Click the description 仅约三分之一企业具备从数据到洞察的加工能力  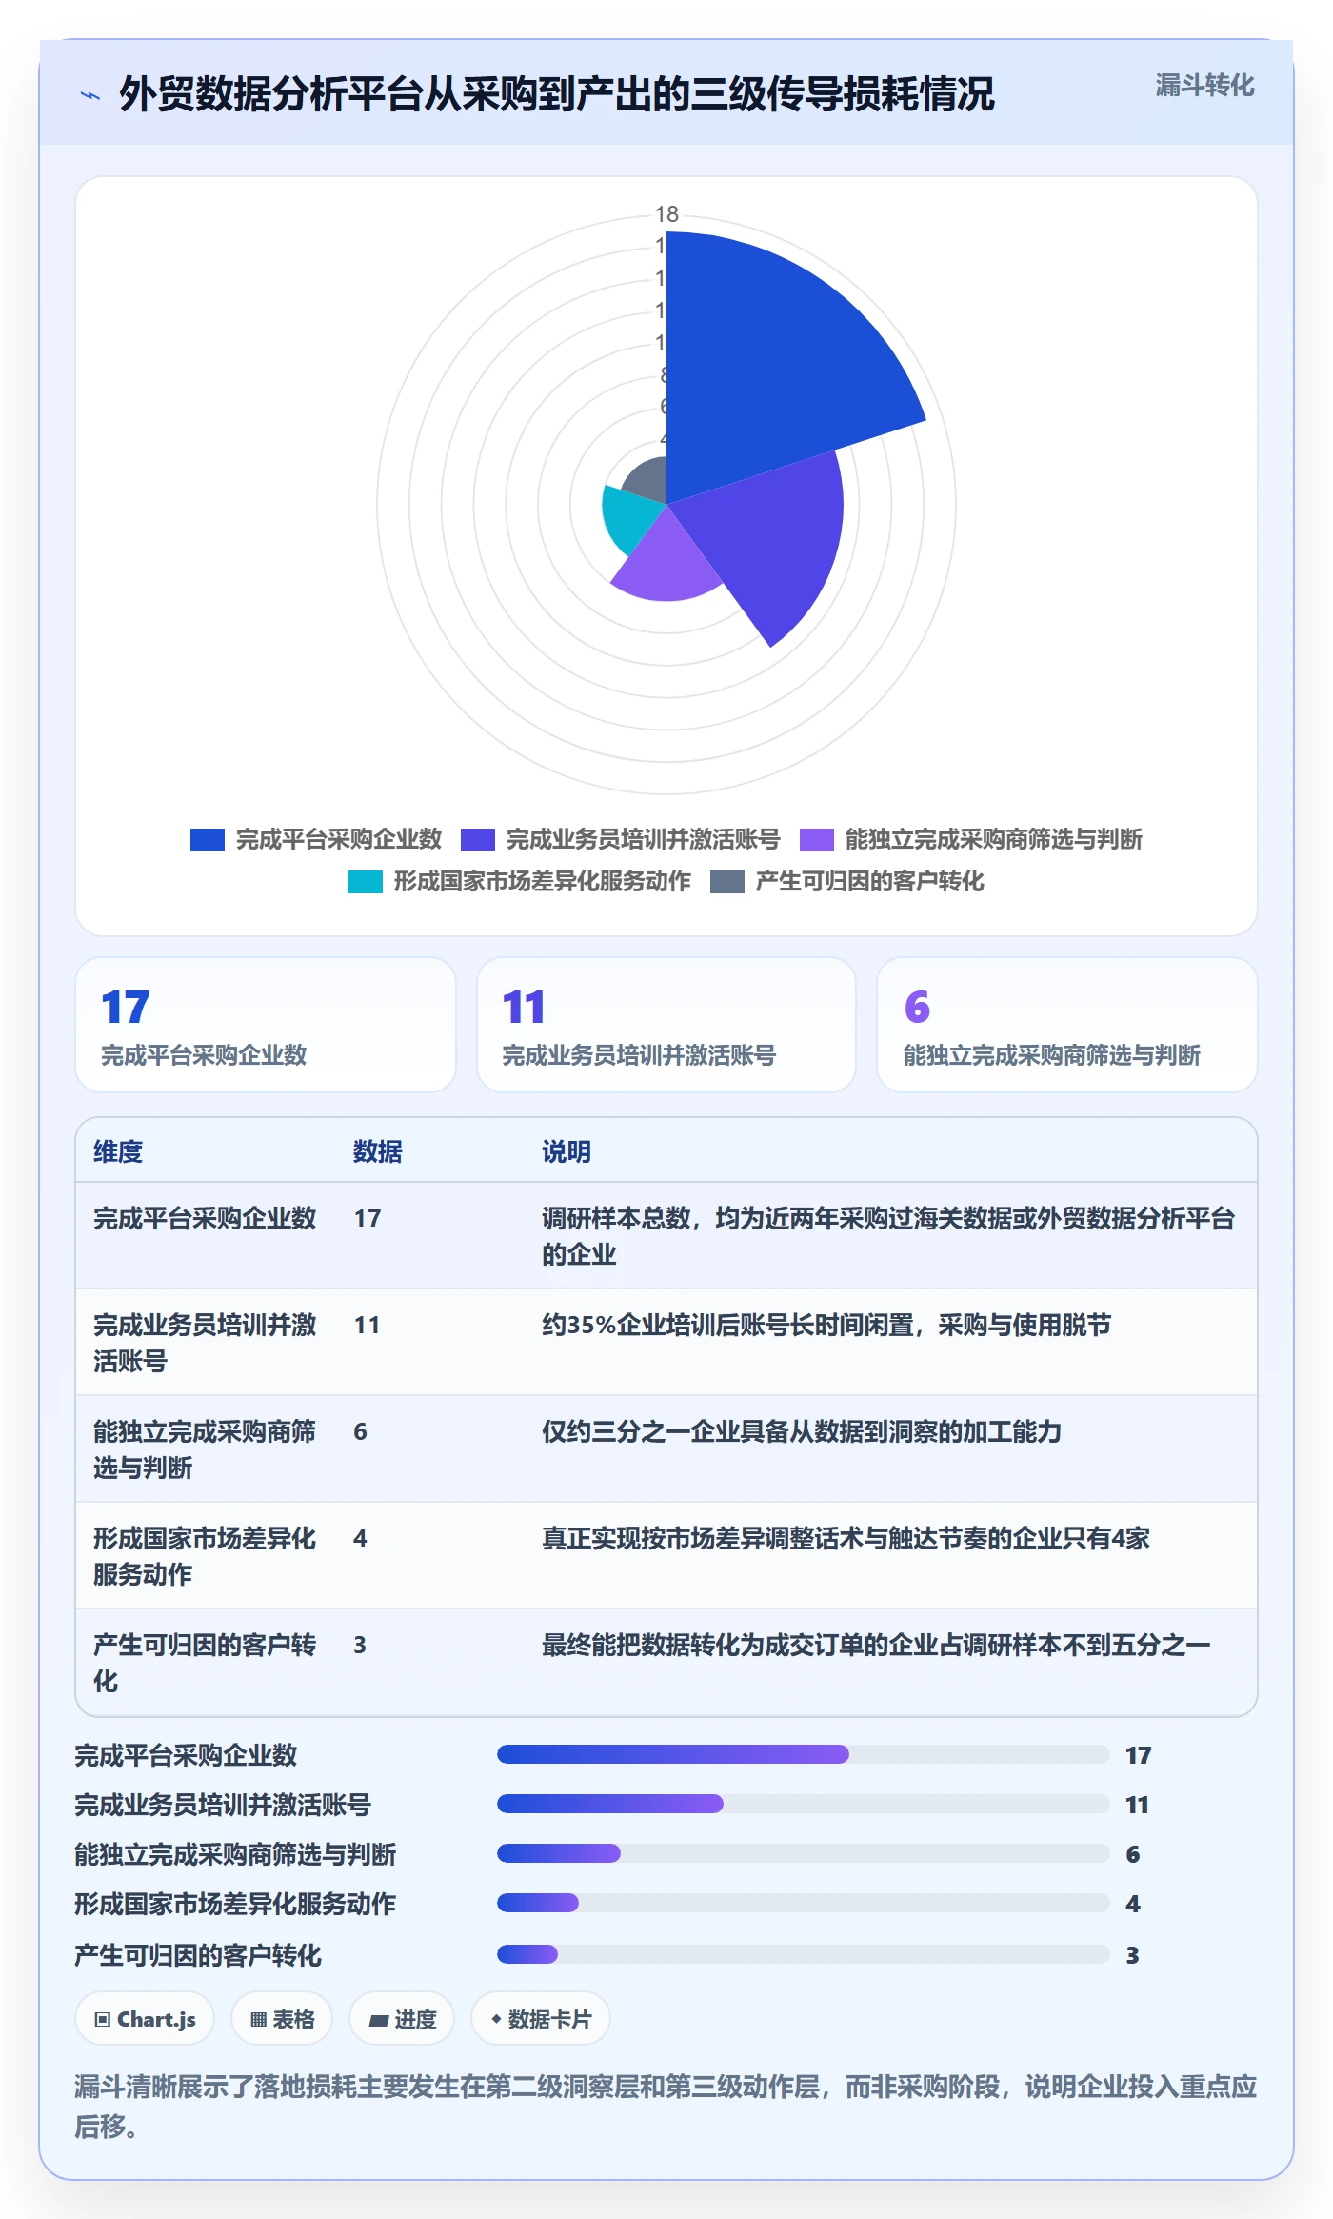(x=802, y=1431)
